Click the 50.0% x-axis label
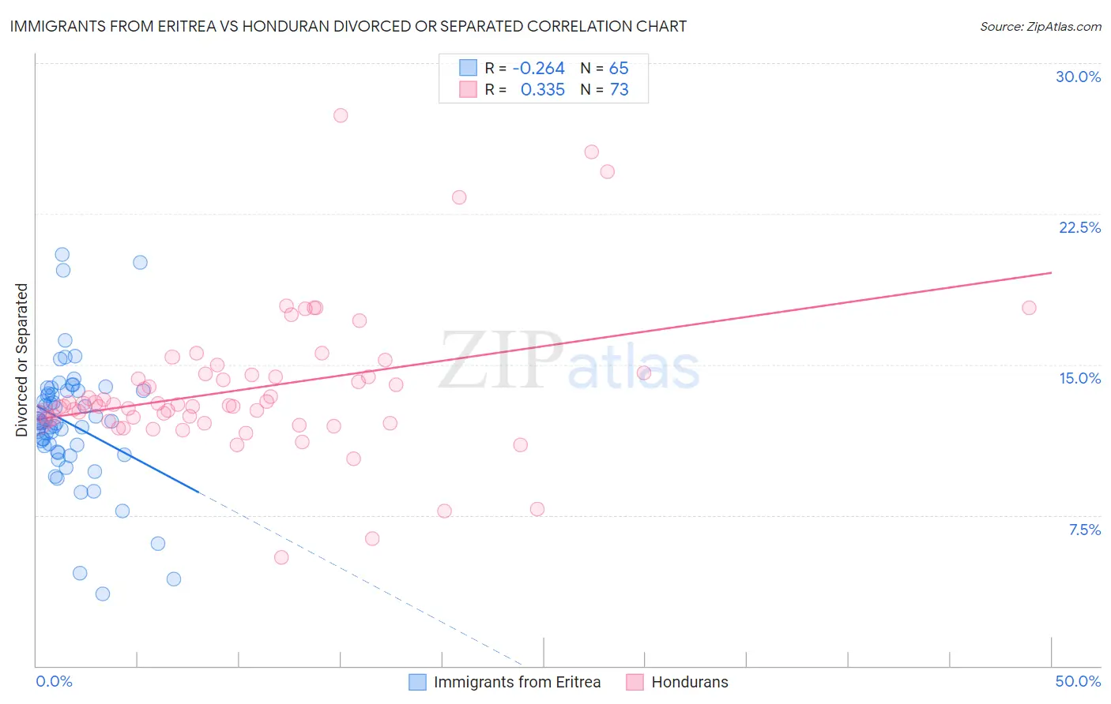Screen dimensions: 1111x704 coord(1078,681)
